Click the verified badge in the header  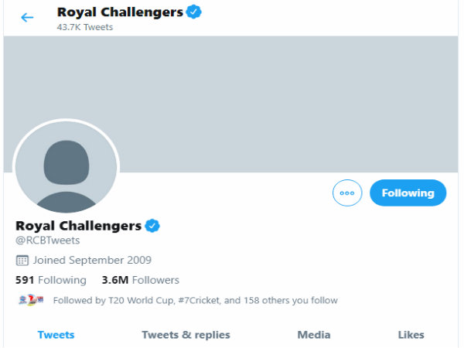coord(194,12)
